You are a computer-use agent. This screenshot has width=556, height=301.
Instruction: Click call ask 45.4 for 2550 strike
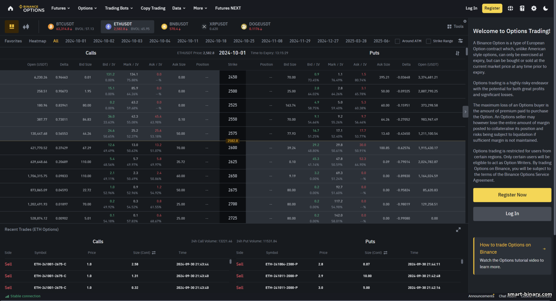click(x=158, y=116)
